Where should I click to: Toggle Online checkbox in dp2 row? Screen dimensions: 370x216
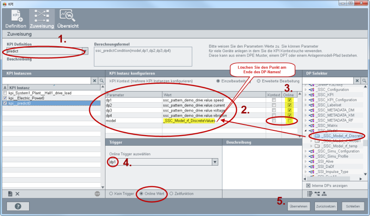(290, 105)
